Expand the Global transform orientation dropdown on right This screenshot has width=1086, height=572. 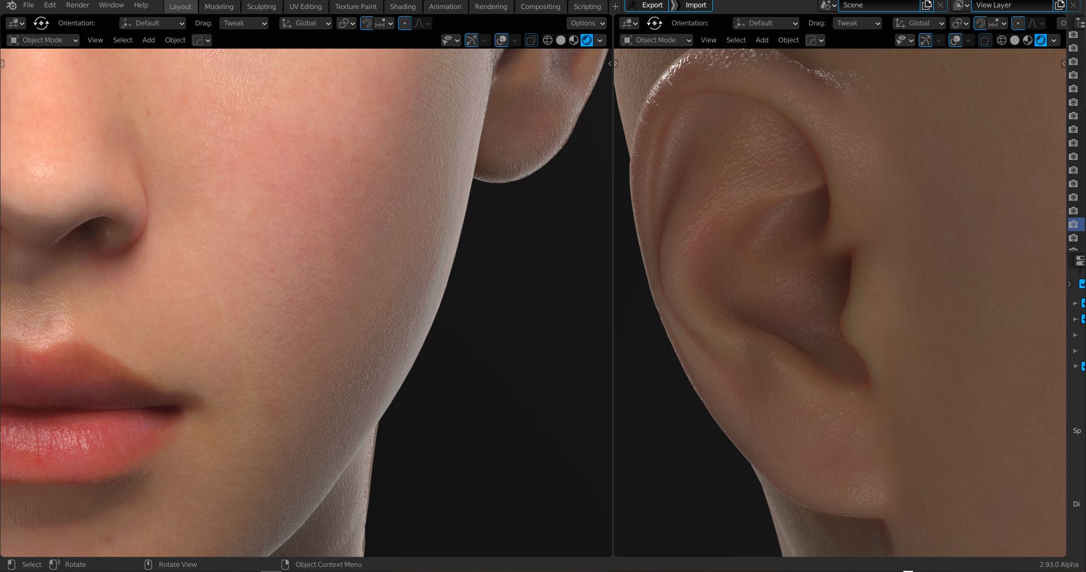(x=919, y=23)
